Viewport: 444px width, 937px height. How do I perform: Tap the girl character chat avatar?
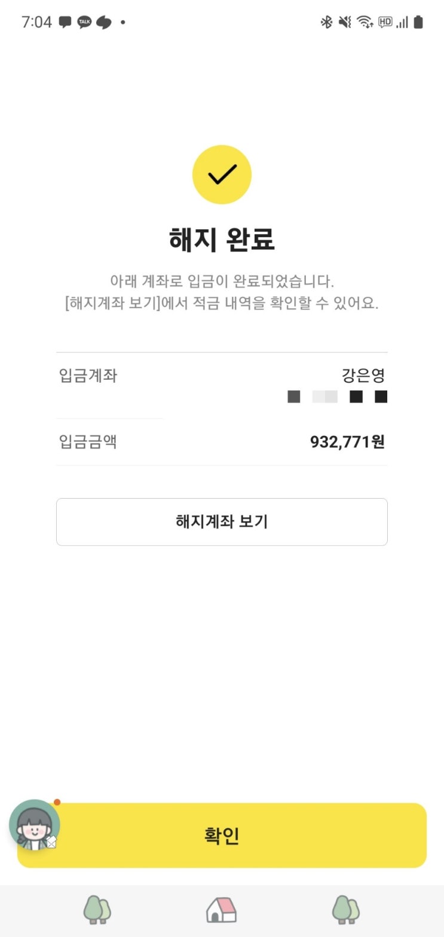coord(35,825)
